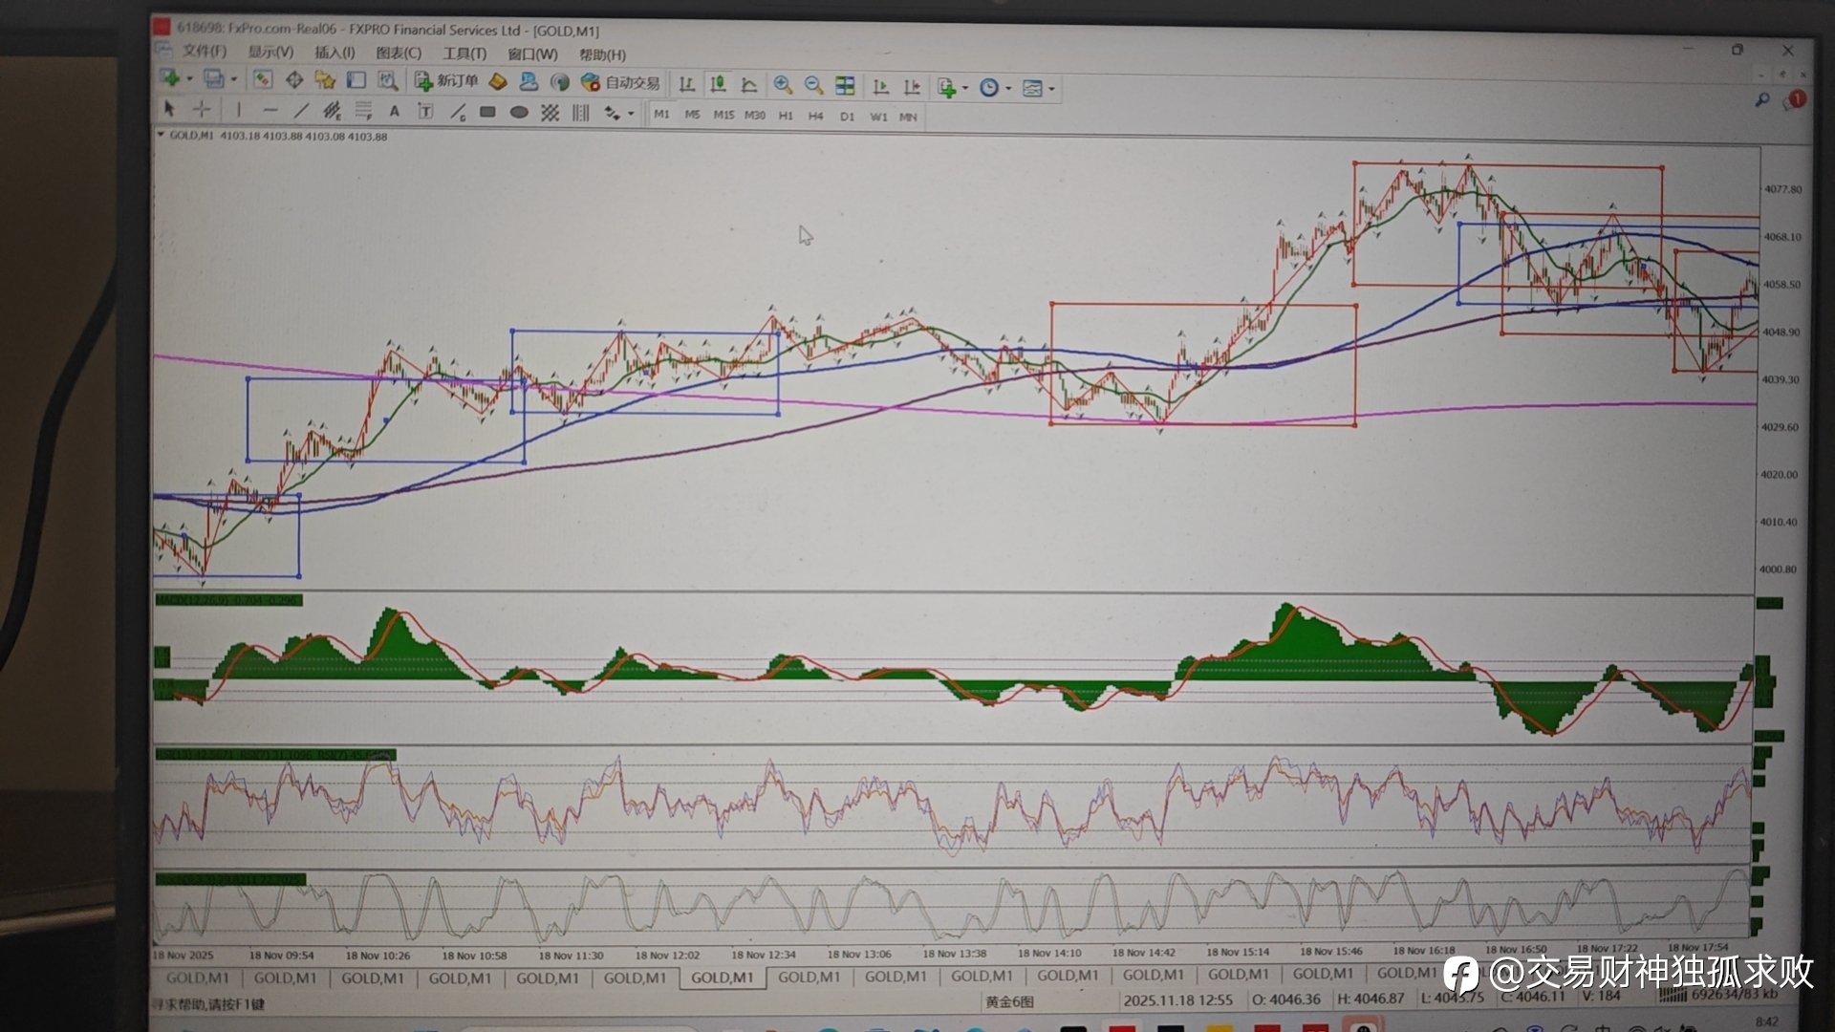Select the trendline drawing tool
The image size is (1835, 1032).
pos(300,111)
